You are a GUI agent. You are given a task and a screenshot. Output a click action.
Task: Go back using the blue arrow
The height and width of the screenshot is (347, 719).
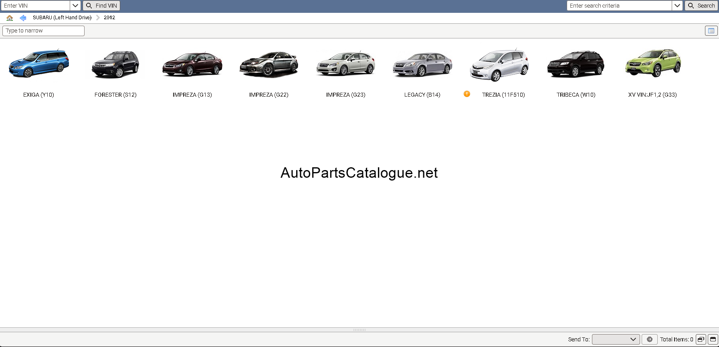coord(23,18)
